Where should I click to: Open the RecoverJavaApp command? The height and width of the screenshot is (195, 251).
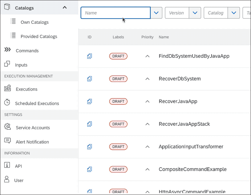pos(178,101)
